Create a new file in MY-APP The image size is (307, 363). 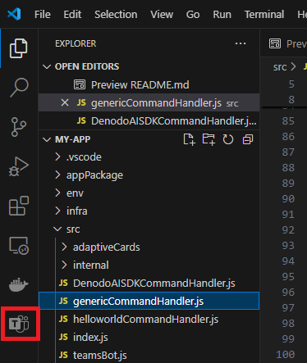pos(189,139)
